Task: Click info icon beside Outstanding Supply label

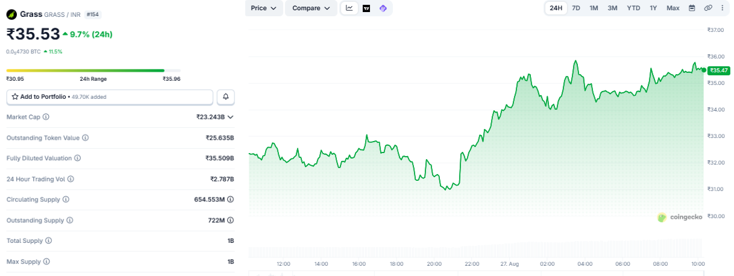Action: [x=70, y=220]
